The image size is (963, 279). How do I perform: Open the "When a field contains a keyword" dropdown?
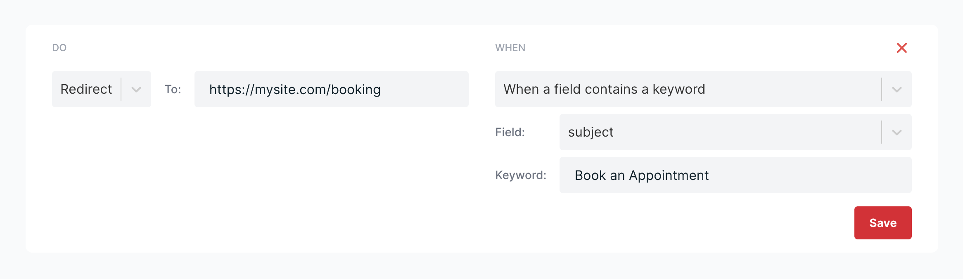click(685, 89)
